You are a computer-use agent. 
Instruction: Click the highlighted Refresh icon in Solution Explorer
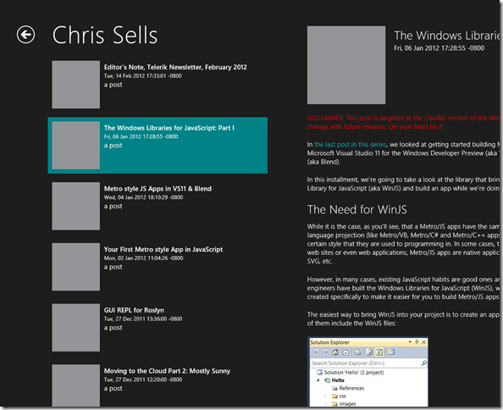(379, 352)
